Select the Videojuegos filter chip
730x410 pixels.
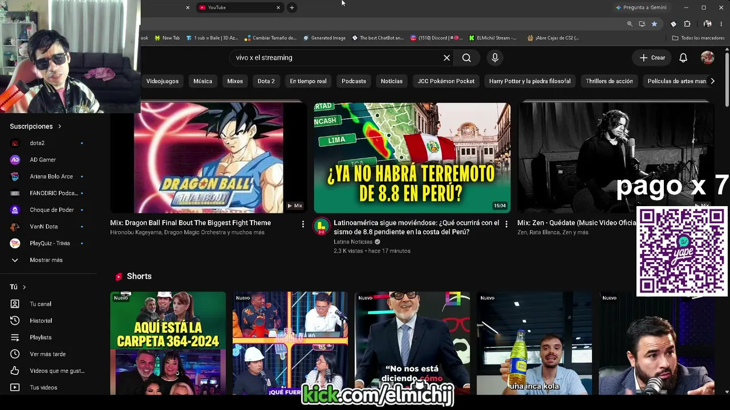coord(163,81)
